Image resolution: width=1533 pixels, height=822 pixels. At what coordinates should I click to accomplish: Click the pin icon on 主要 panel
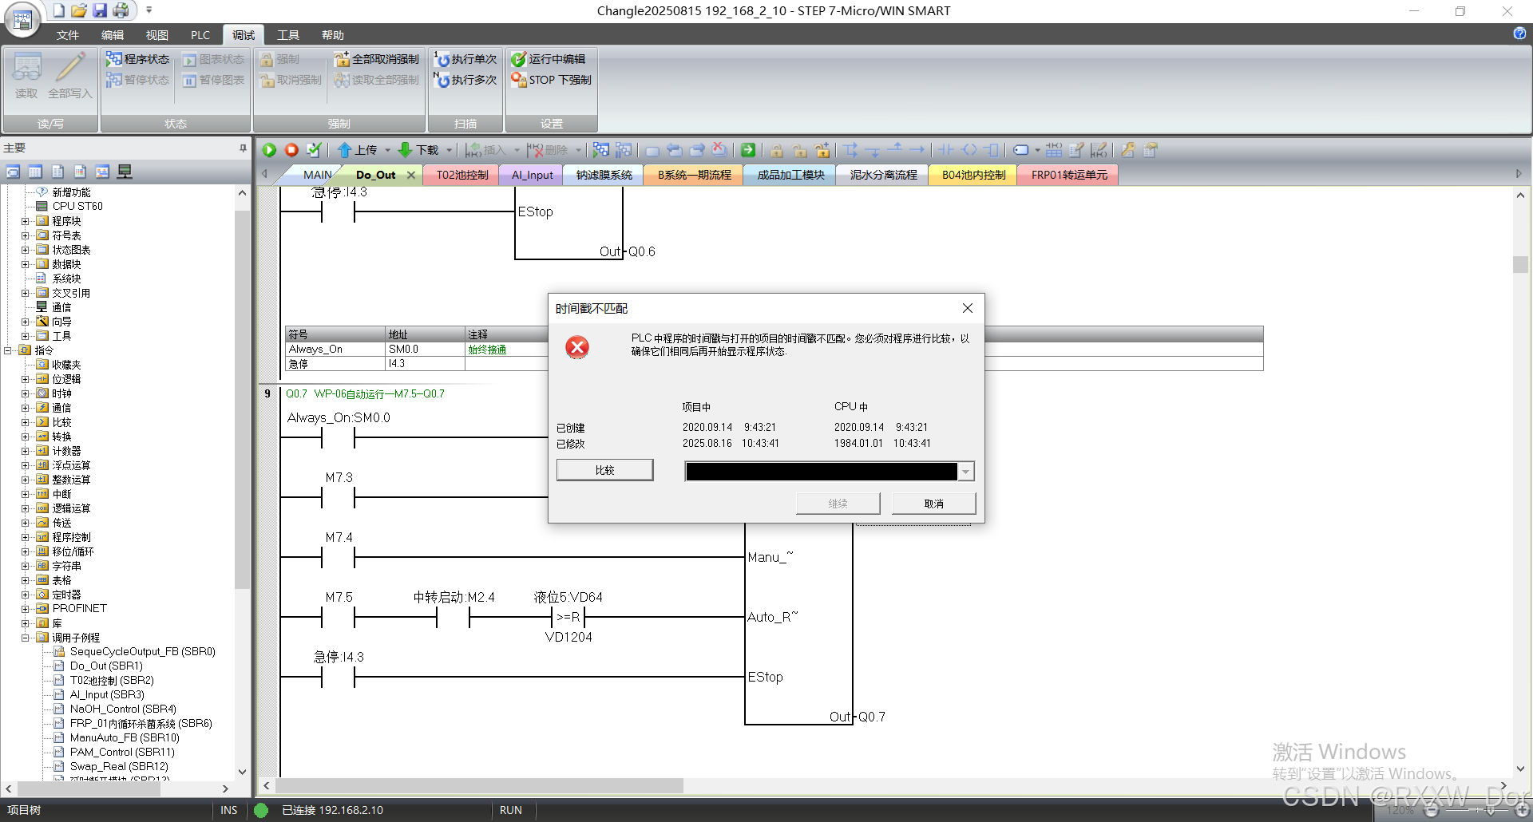pyautogui.click(x=243, y=148)
